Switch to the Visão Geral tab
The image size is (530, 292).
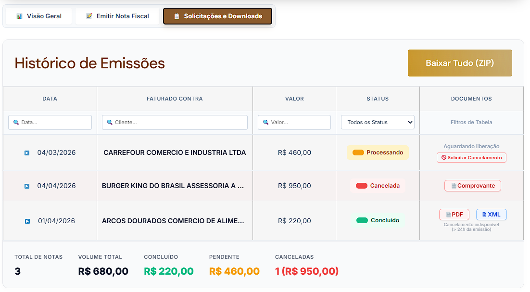39,16
